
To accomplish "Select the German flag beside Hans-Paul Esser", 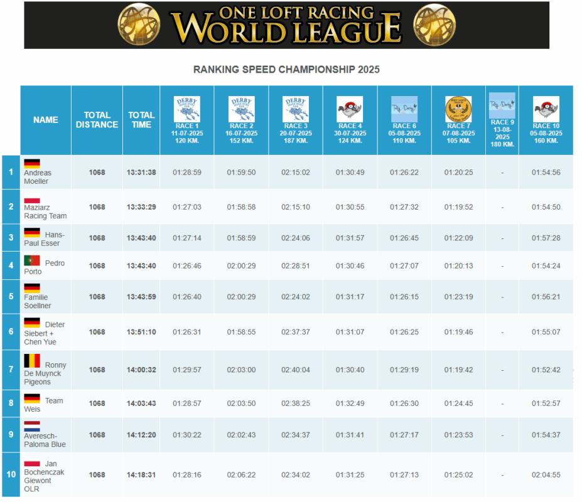I will pyautogui.click(x=32, y=233).
